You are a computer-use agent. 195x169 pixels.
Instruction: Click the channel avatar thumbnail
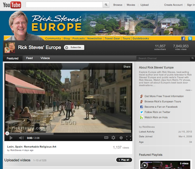10,48
